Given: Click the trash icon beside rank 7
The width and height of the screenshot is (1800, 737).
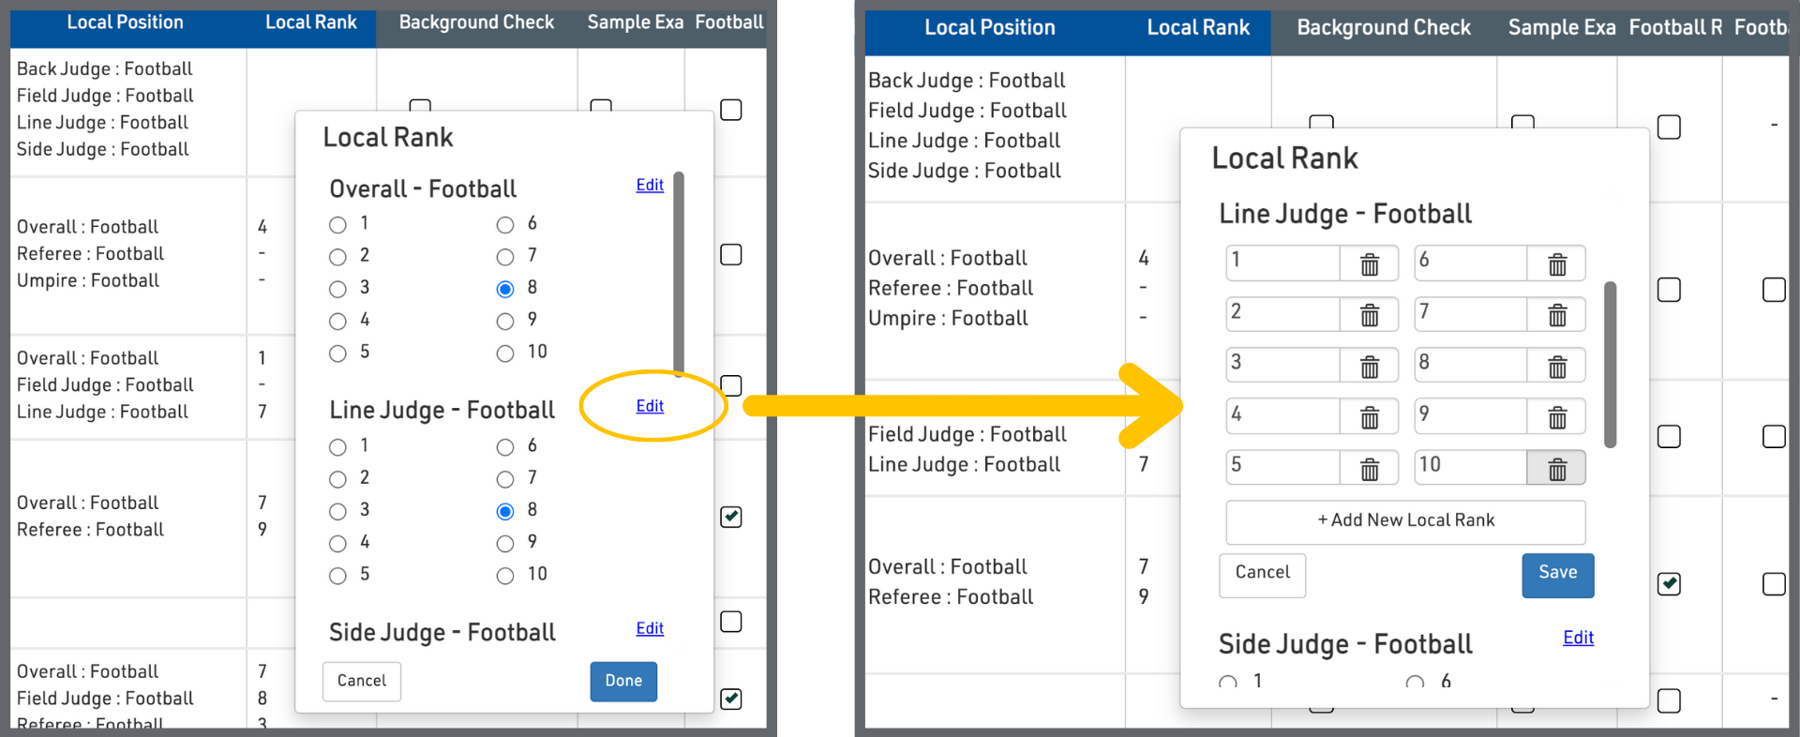Looking at the screenshot, I should point(1556,315).
